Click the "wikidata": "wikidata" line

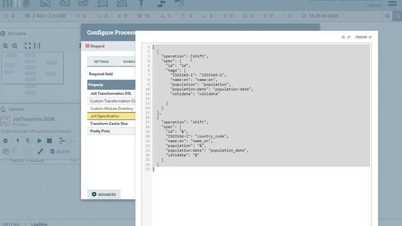195,94
